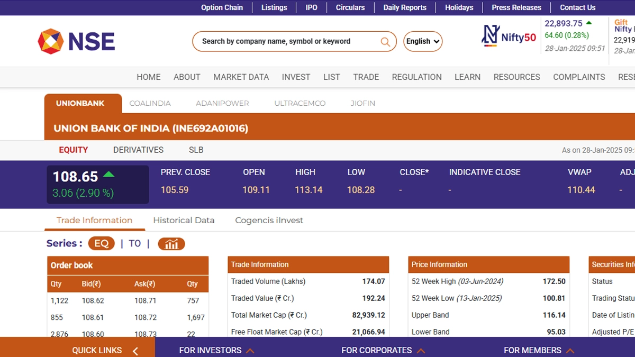Select the T0 series option
Image resolution: width=635 pixels, height=357 pixels.
click(135, 243)
